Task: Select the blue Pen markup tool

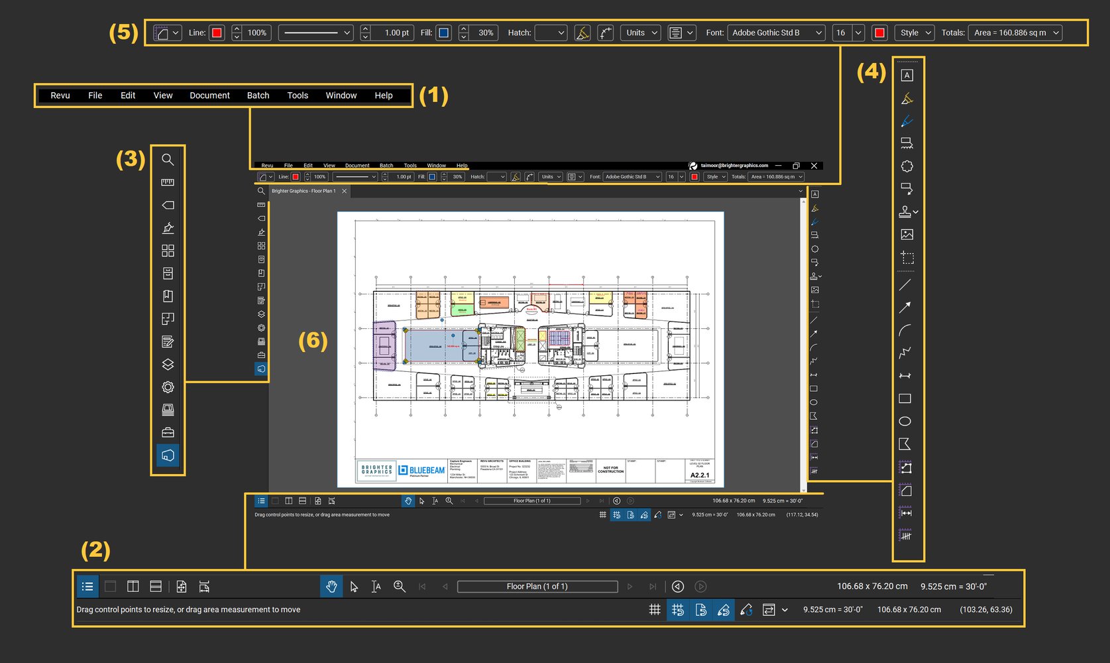Action: pyautogui.click(x=907, y=121)
